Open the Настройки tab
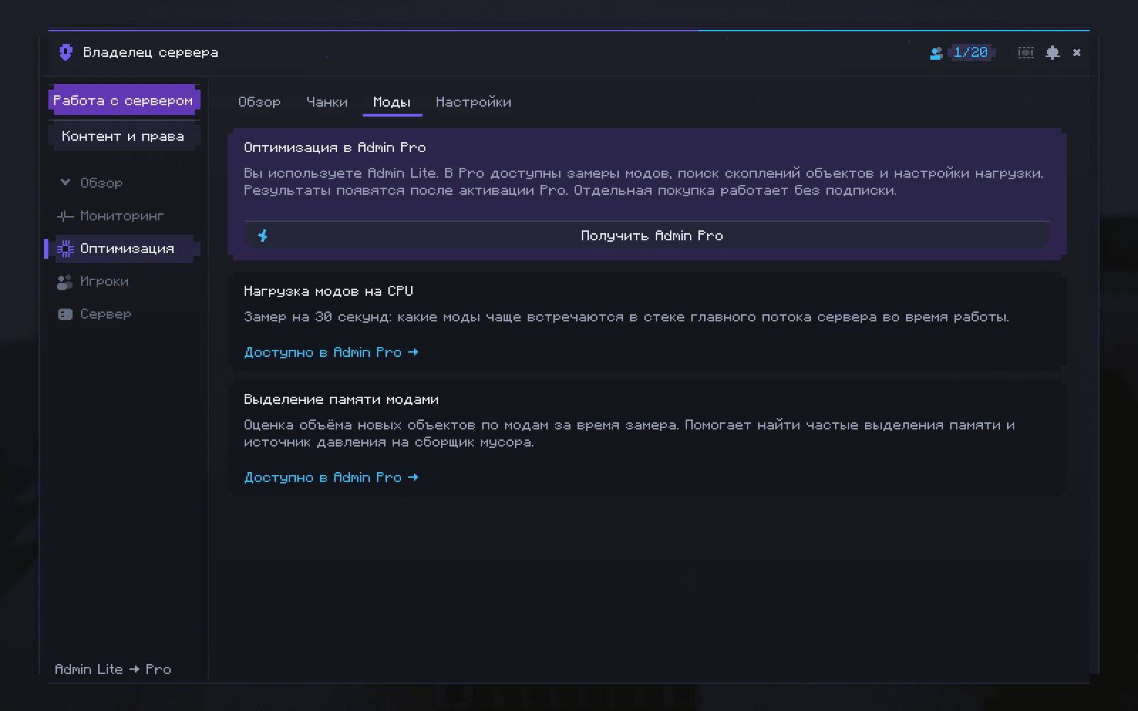Screen dimensions: 1138x711 [x=473, y=102]
